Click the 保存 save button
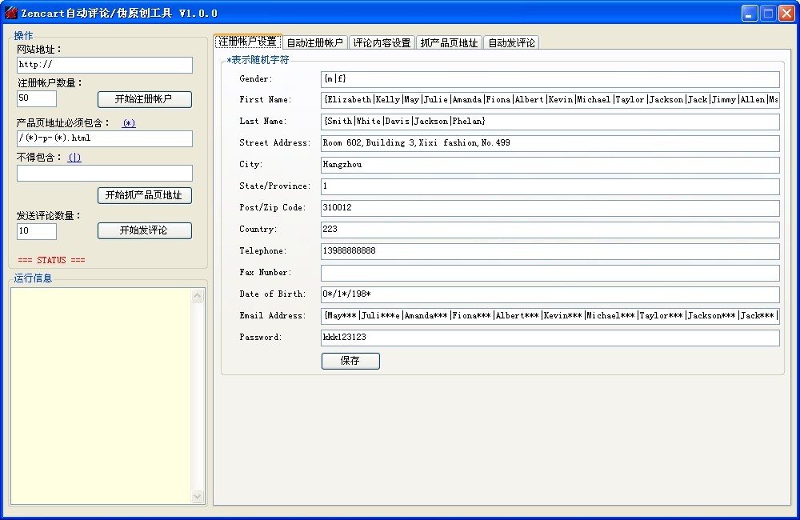Viewport: 800px width, 520px height. click(350, 361)
